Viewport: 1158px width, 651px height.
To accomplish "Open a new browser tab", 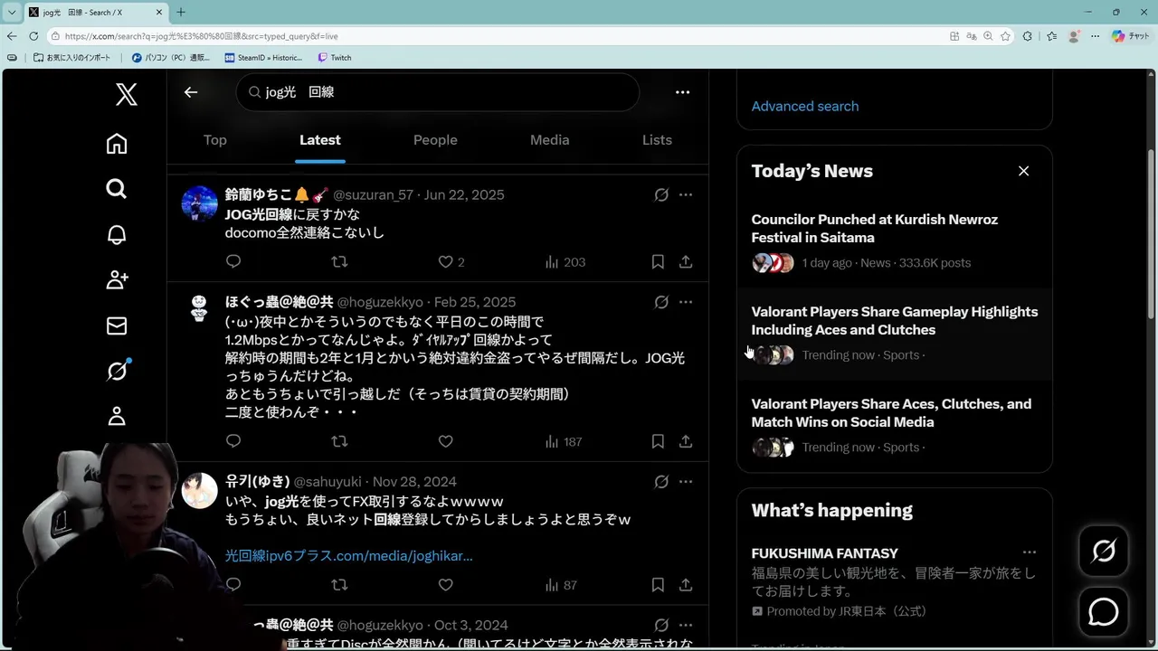I will [181, 13].
